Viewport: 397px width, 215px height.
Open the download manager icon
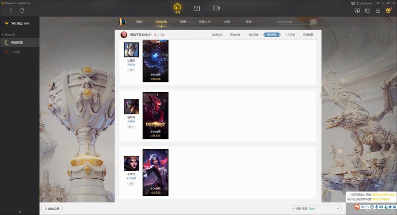(378, 10)
